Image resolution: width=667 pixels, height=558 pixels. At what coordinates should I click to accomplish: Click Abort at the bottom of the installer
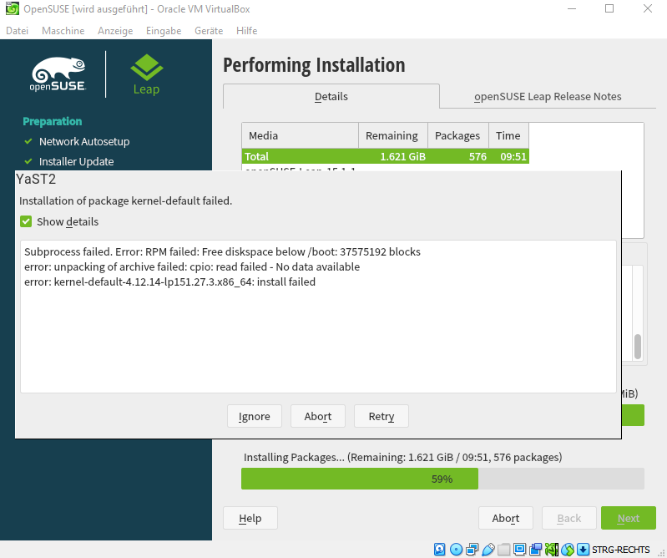506,518
